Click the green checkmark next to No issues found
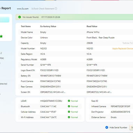133x133 pixels. pos(19,17)
